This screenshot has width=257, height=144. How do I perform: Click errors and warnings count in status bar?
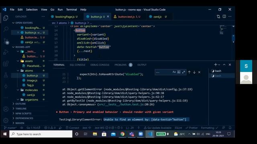pyautogui.click(x=50, y=128)
